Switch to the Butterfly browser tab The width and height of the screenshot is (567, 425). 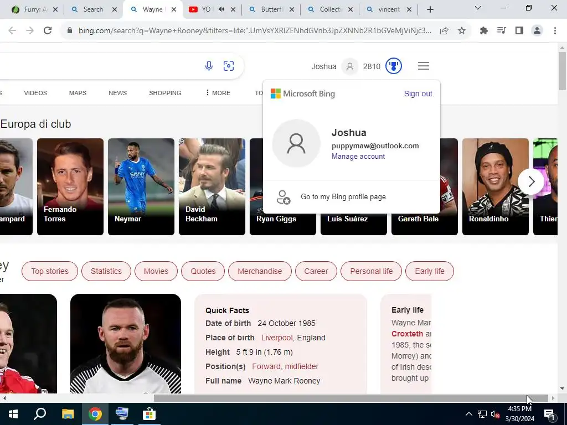click(270, 9)
